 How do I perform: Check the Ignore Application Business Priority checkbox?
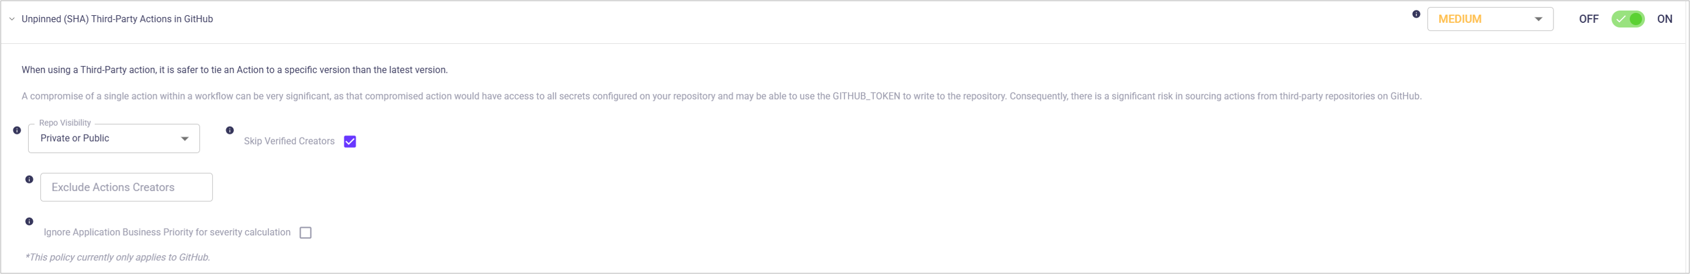pos(306,232)
